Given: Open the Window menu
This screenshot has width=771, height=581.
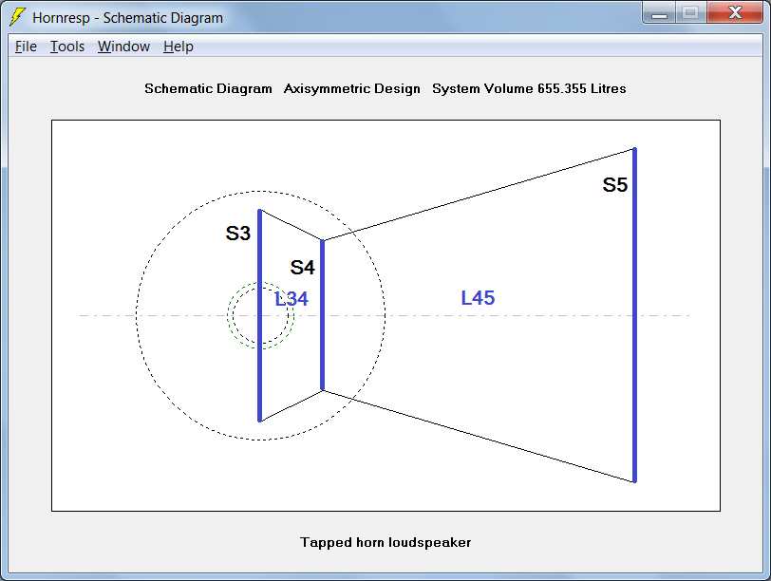Looking at the screenshot, I should point(123,47).
